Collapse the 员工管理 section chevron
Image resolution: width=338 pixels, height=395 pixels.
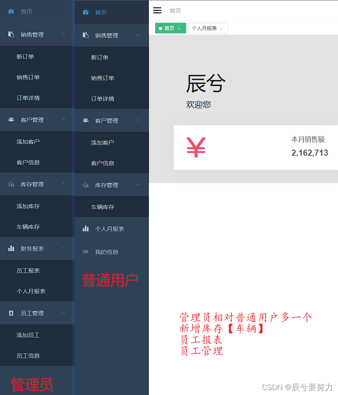point(64,313)
